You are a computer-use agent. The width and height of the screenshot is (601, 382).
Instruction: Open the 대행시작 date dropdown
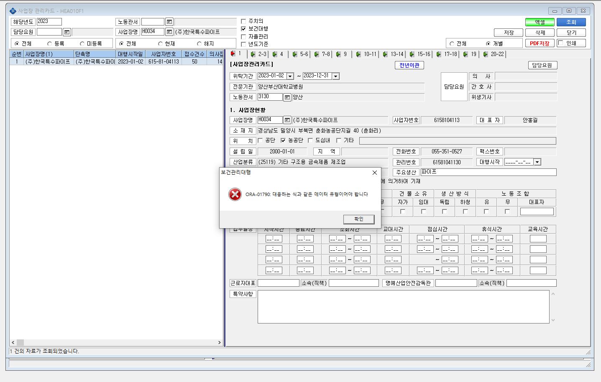pyautogui.click(x=537, y=162)
